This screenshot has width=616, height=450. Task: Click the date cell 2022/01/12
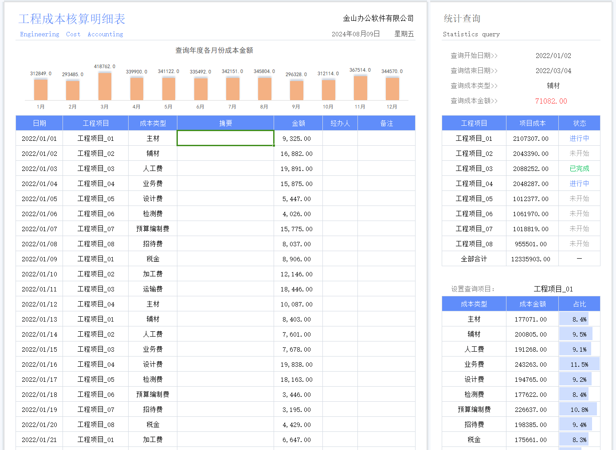point(39,304)
